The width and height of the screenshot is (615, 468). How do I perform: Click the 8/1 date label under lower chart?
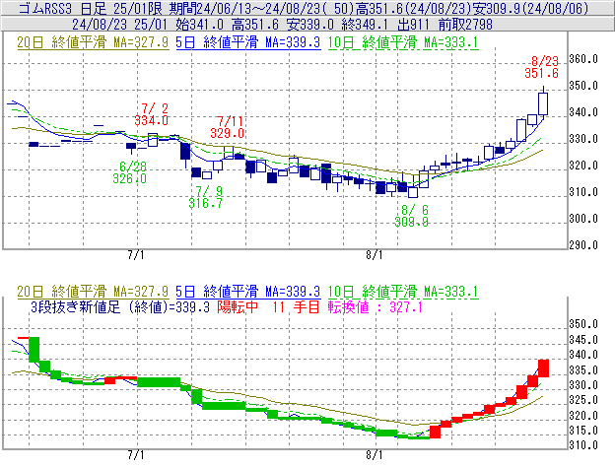(375, 455)
